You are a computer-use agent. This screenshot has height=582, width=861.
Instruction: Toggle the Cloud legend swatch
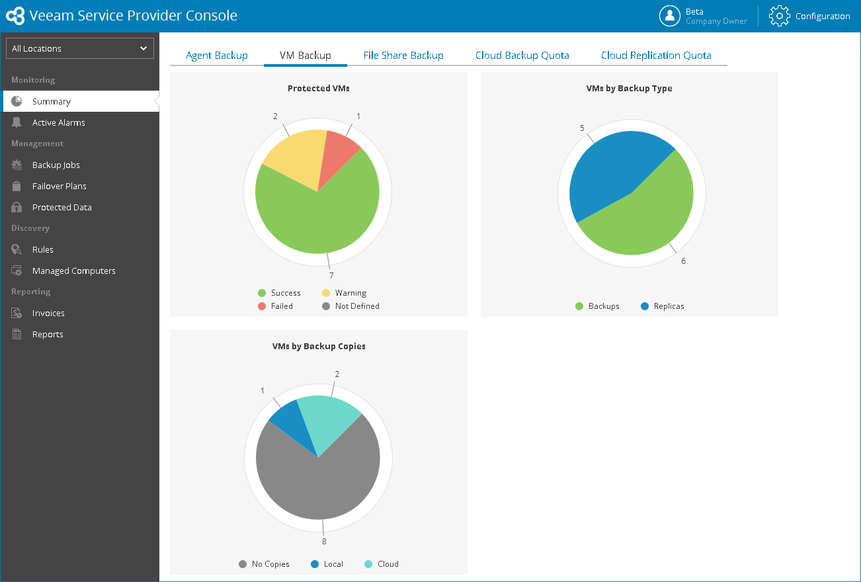(x=368, y=564)
